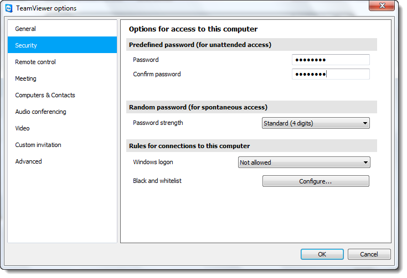This screenshot has width=407, height=278.
Task: Discard changes with Cancel button
Action: (x=369, y=254)
